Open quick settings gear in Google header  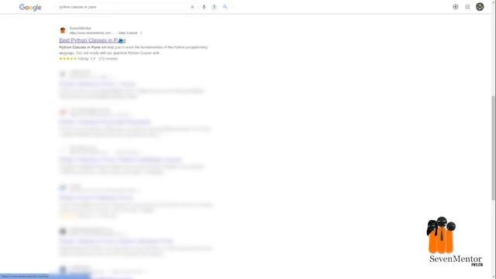pyautogui.click(x=456, y=7)
